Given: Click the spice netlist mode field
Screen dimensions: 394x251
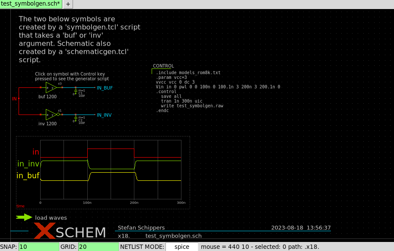Looking at the screenshot, I should pyautogui.click(x=181, y=247).
